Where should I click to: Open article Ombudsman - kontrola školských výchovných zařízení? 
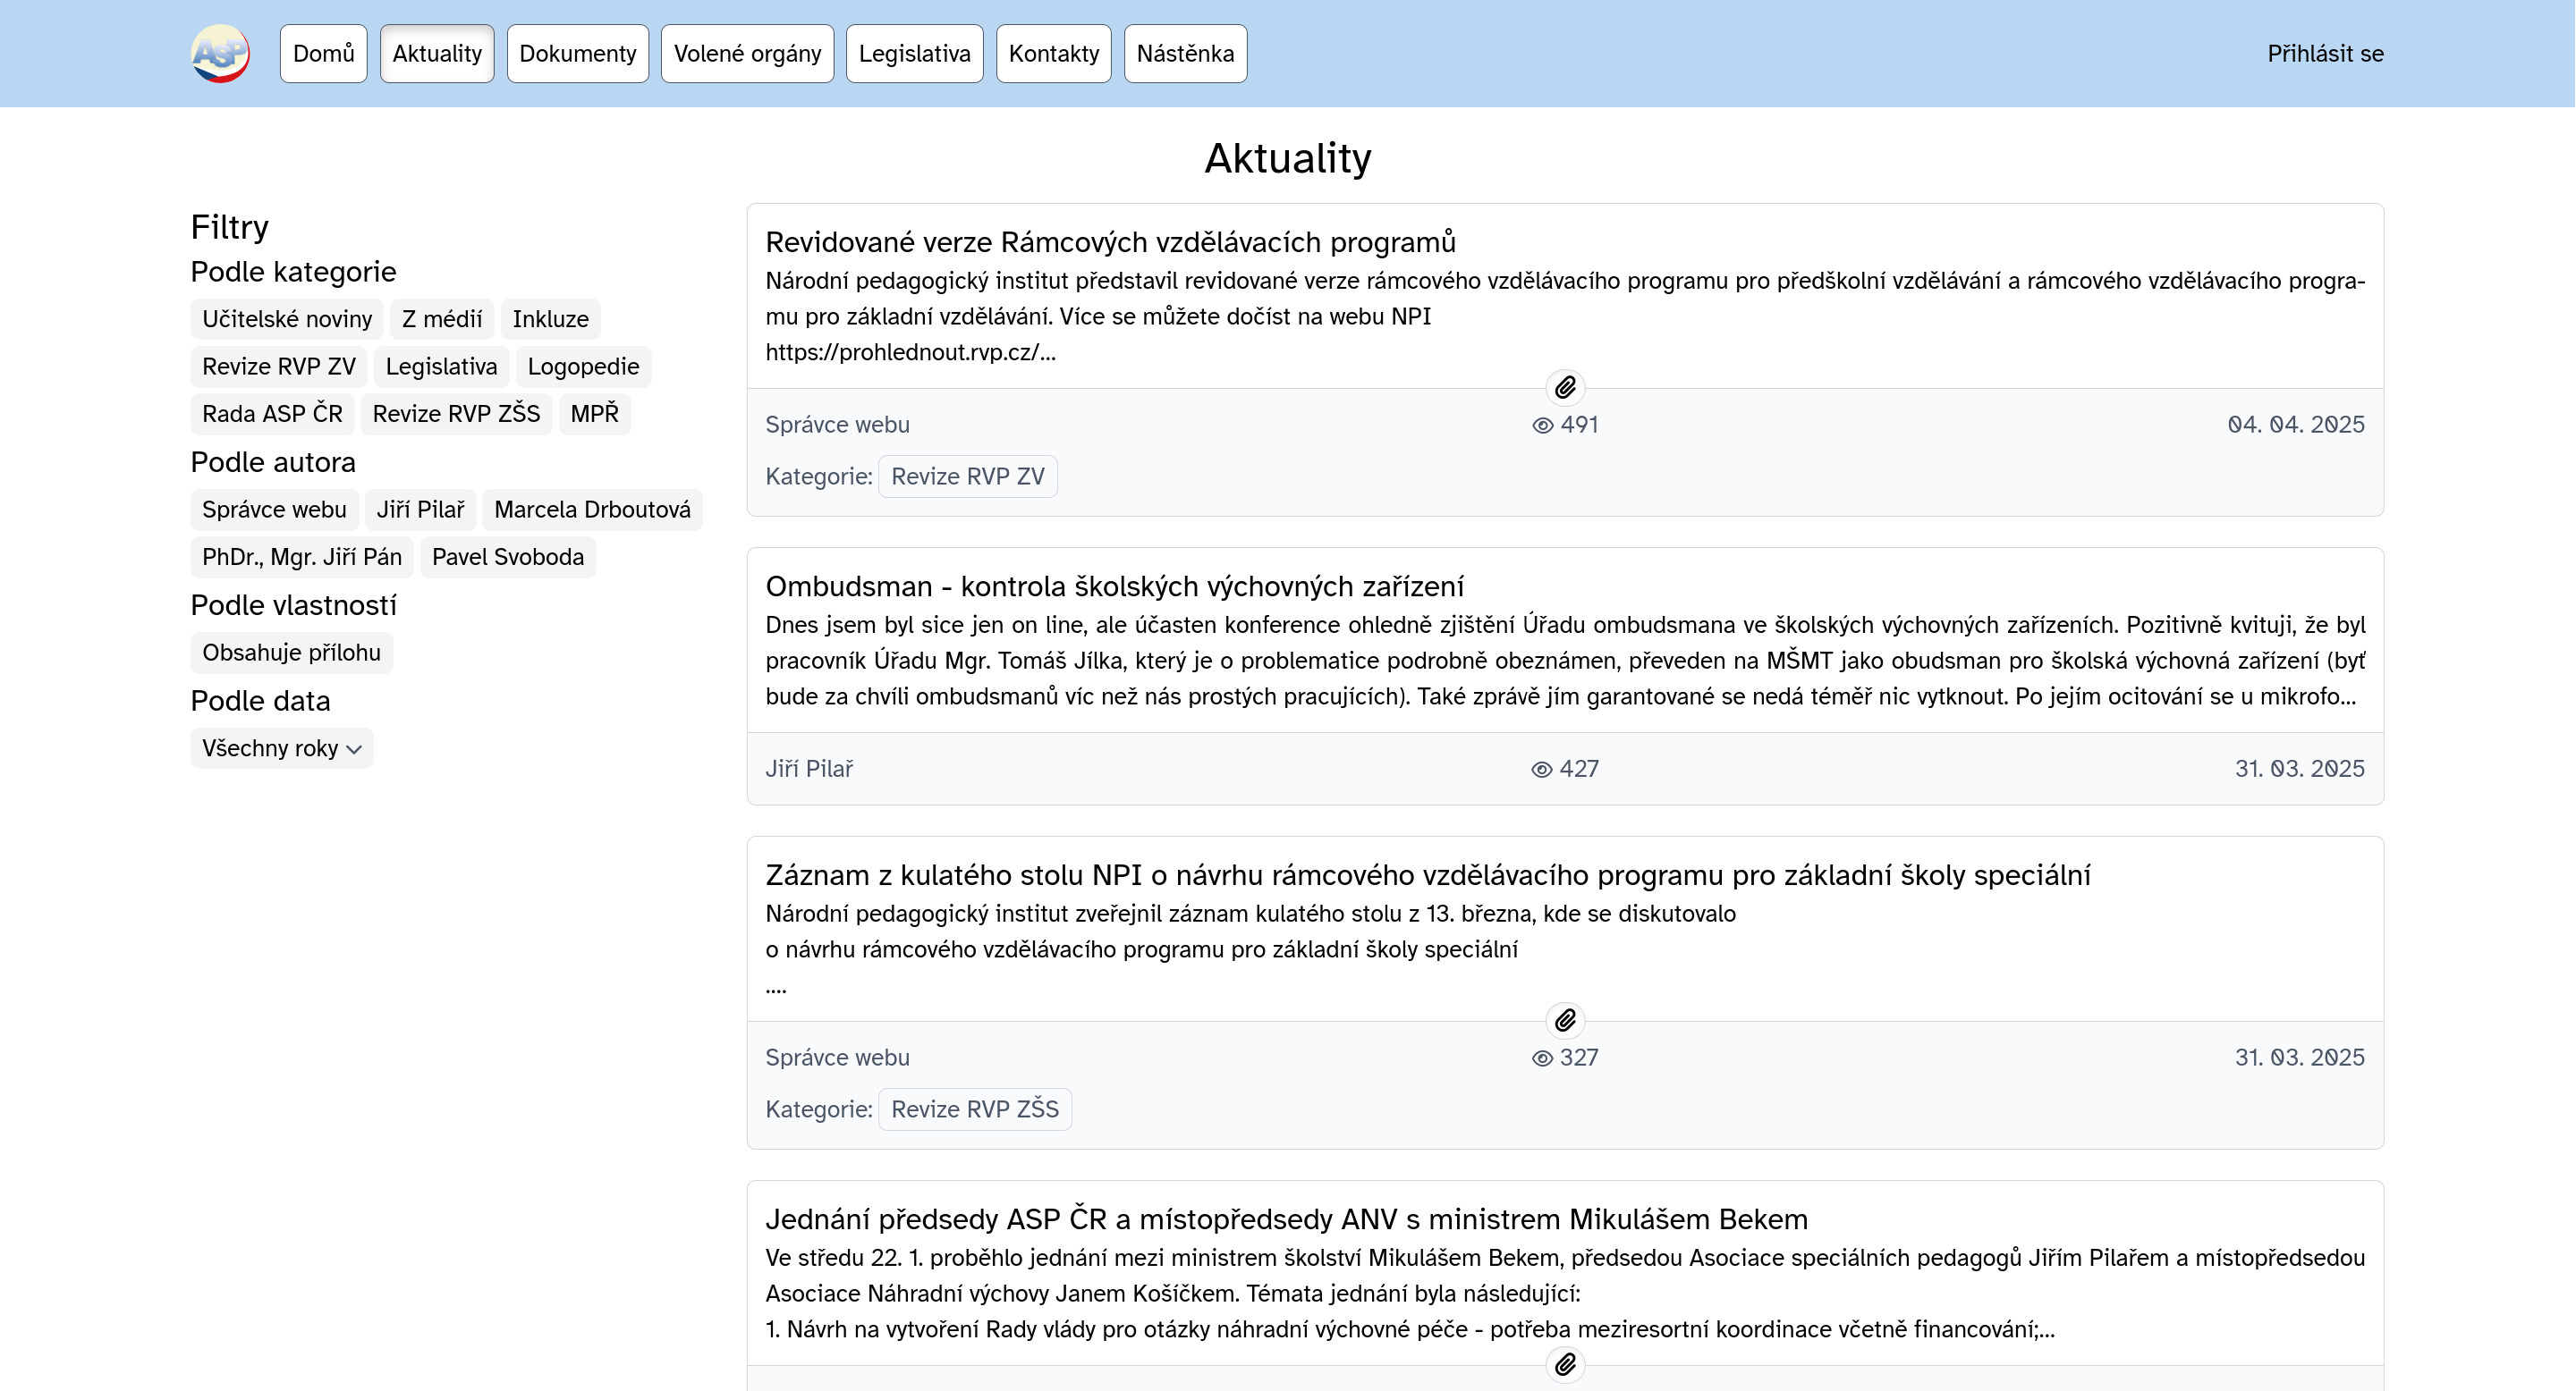point(1114,586)
